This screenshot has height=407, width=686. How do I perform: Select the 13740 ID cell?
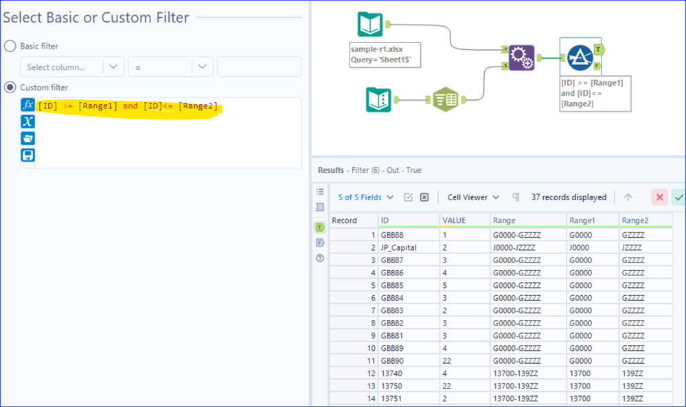(x=409, y=373)
